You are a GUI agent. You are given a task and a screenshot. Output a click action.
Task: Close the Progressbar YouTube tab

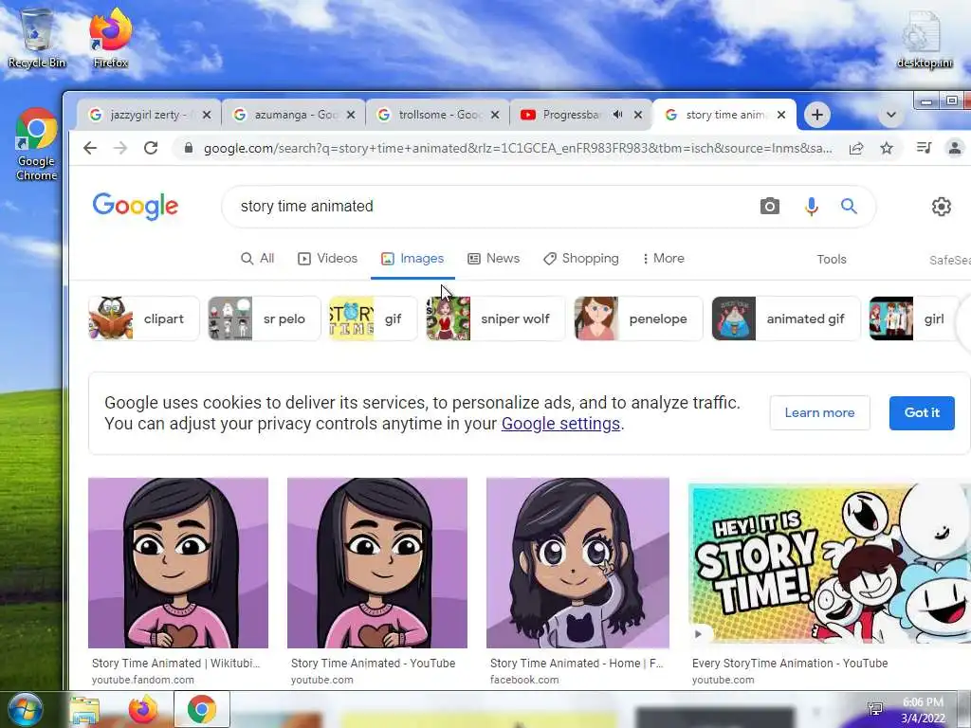638,115
